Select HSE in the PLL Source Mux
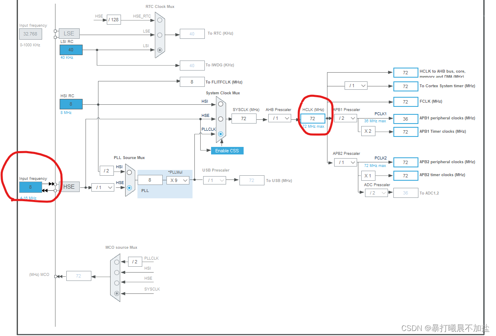Viewport: 496px width, 336px height. (128, 188)
